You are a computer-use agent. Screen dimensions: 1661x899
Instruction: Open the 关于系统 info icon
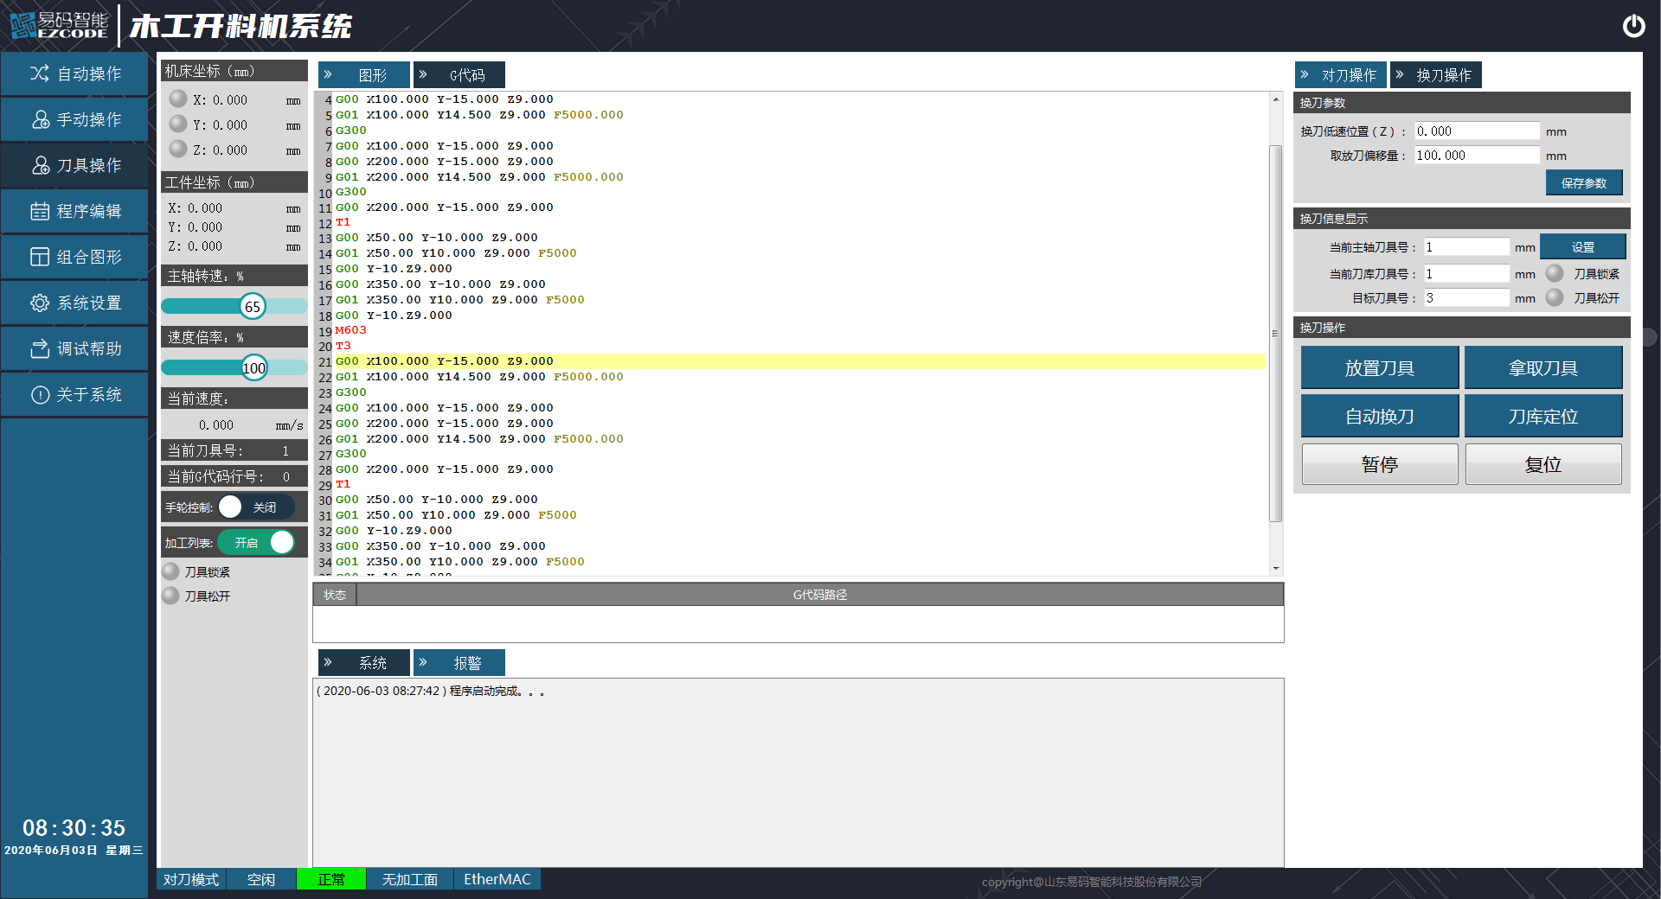pos(40,394)
